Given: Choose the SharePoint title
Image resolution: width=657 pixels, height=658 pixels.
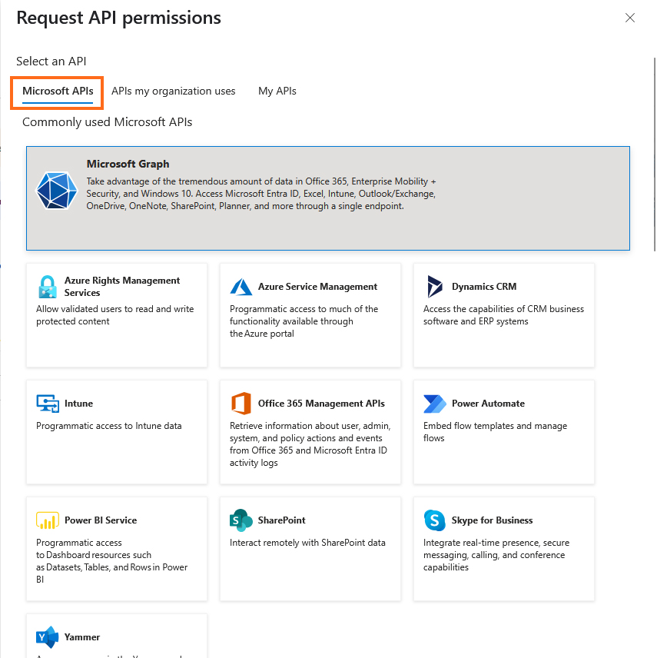Looking at the screenshot, I should 281,520.
